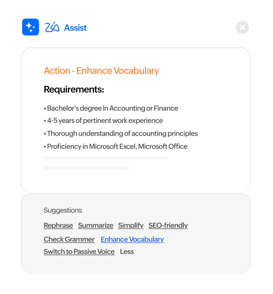Pick the SEO-friendly suggestion
Screen dimensions: 273x294
coord(168,225)
